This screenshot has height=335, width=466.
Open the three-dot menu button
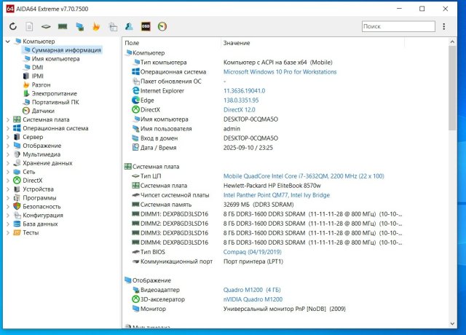[x=443, y=26]
